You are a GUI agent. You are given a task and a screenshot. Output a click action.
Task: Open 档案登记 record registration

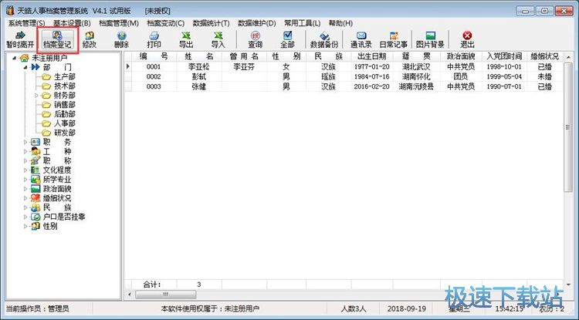(57, 39)
